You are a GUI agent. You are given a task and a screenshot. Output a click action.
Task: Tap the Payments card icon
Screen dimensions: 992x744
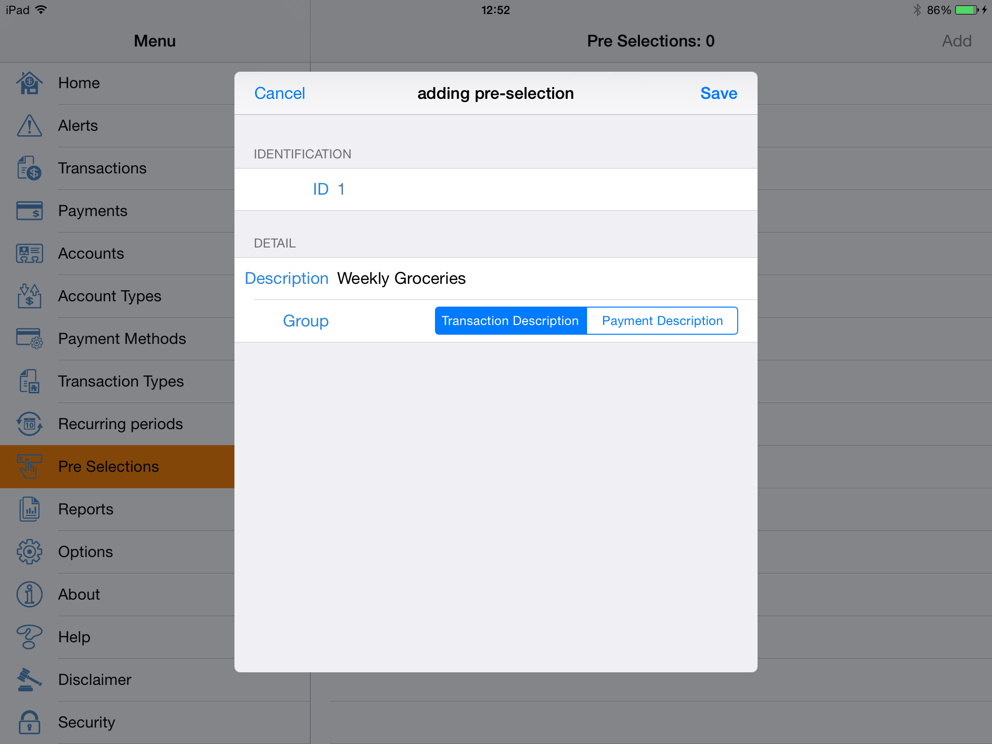(x=30, y=211)
